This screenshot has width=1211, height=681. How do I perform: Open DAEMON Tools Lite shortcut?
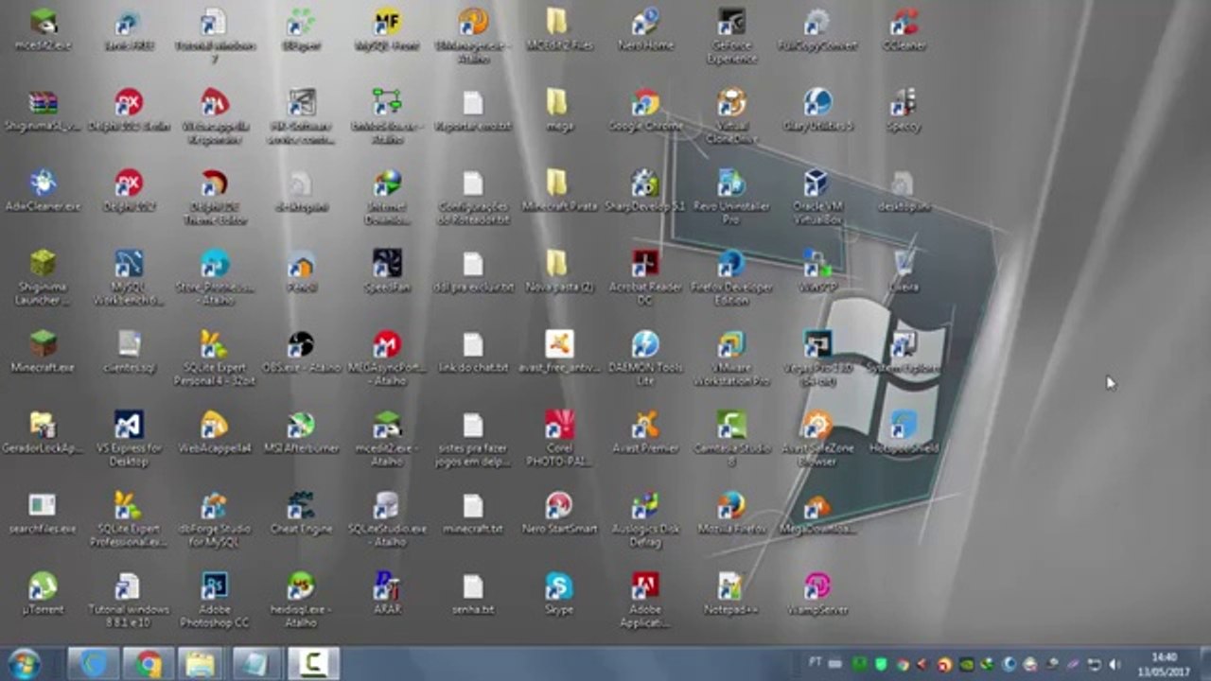(645, 358)
